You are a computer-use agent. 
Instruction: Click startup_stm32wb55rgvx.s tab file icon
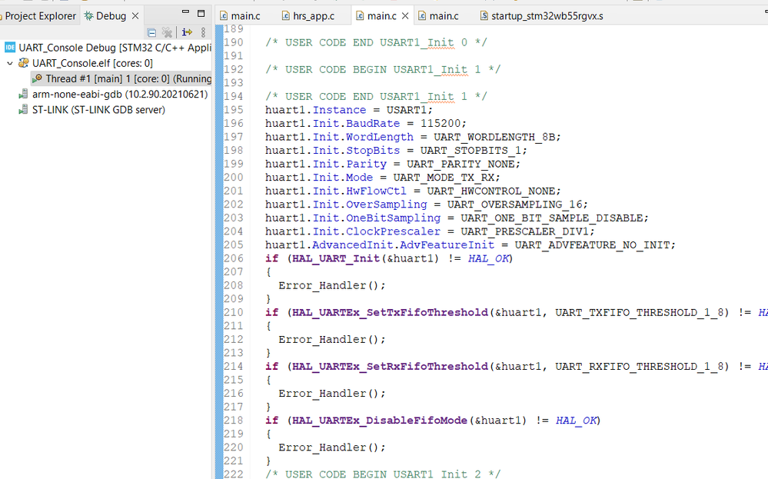(x=484, y=16)
